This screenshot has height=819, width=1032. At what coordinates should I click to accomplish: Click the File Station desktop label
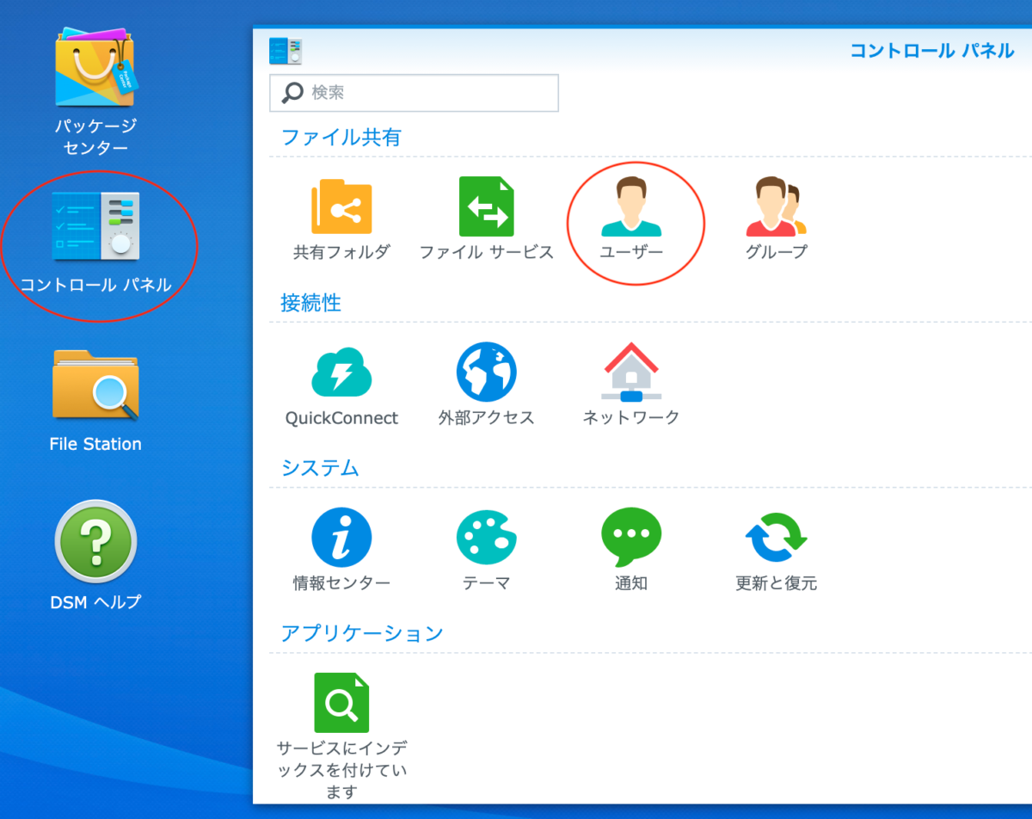tap(95, 444)
